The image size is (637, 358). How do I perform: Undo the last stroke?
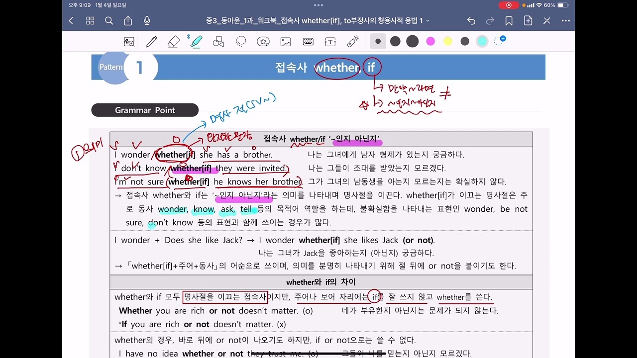click(471, 21)
